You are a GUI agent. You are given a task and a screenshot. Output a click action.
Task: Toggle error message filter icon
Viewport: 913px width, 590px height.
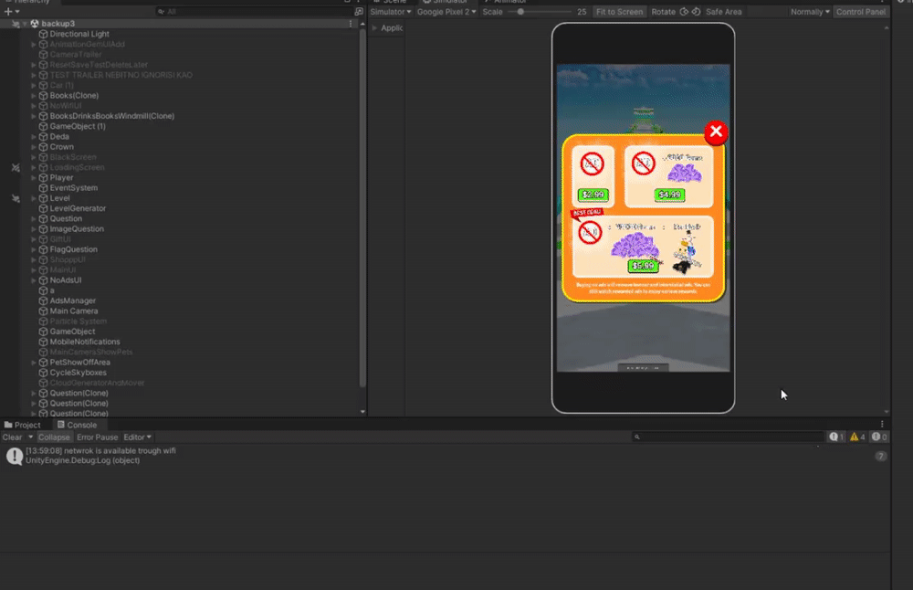click(879, 437)
